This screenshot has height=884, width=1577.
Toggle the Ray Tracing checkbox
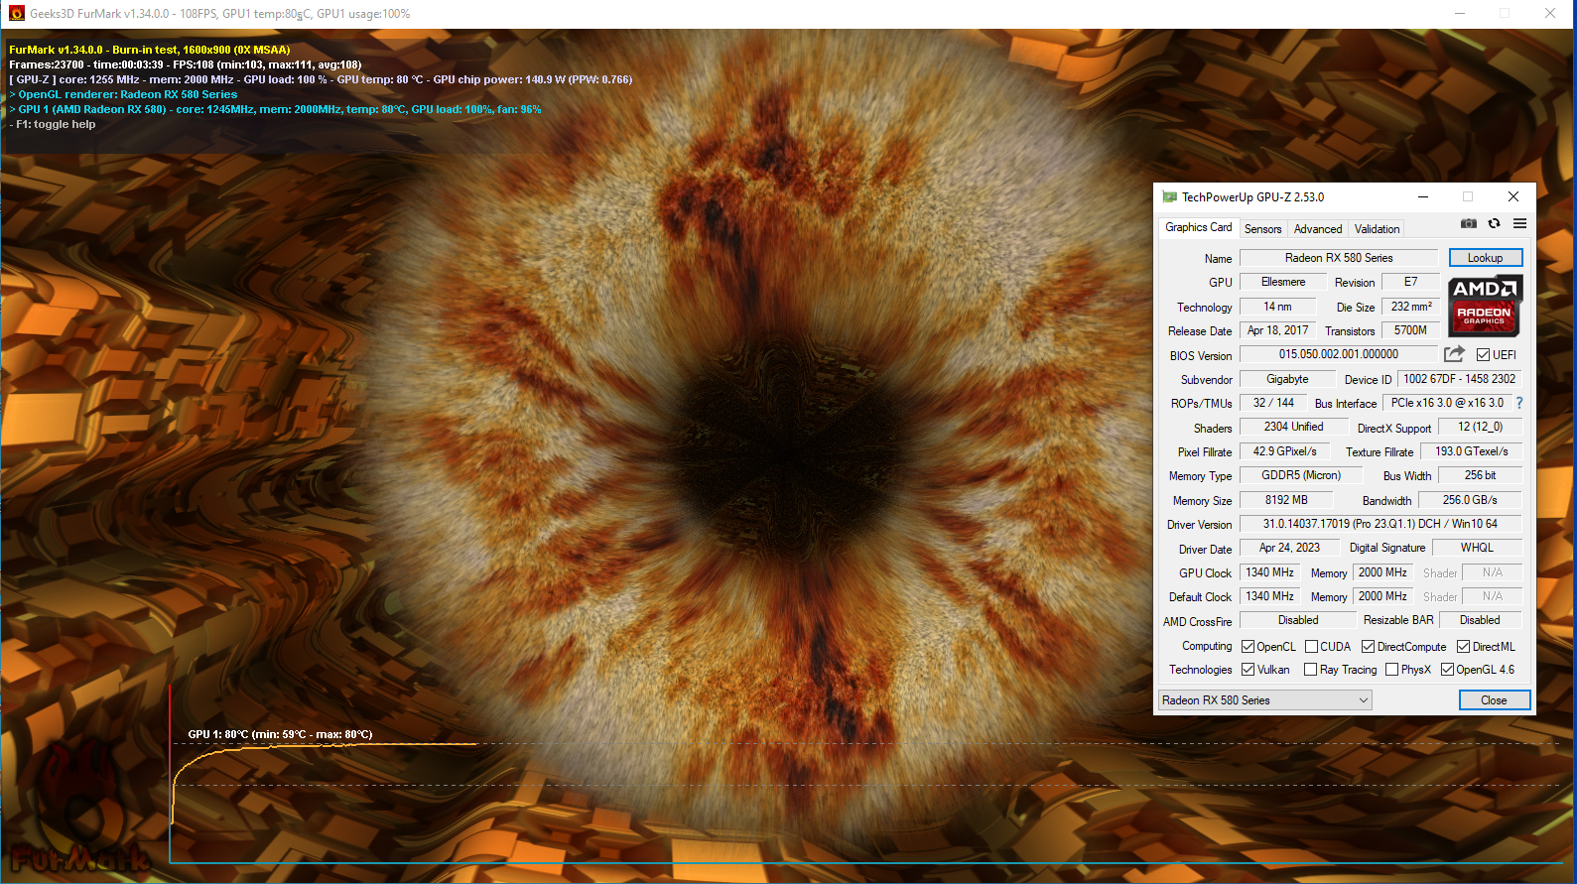pyautogui.click(x=1311, y=670)
